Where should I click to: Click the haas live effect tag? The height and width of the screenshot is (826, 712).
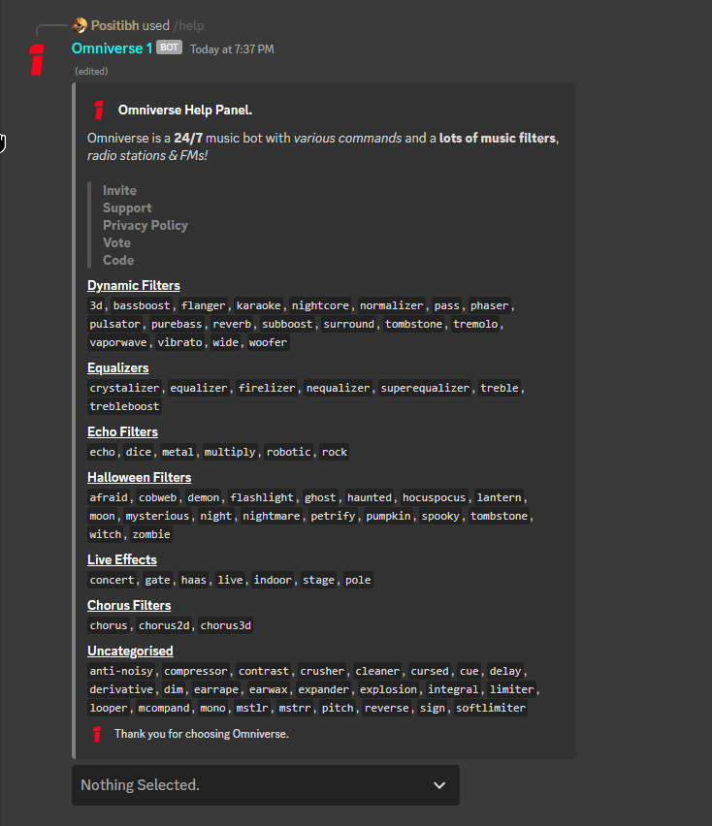click(x=194, y=580)
